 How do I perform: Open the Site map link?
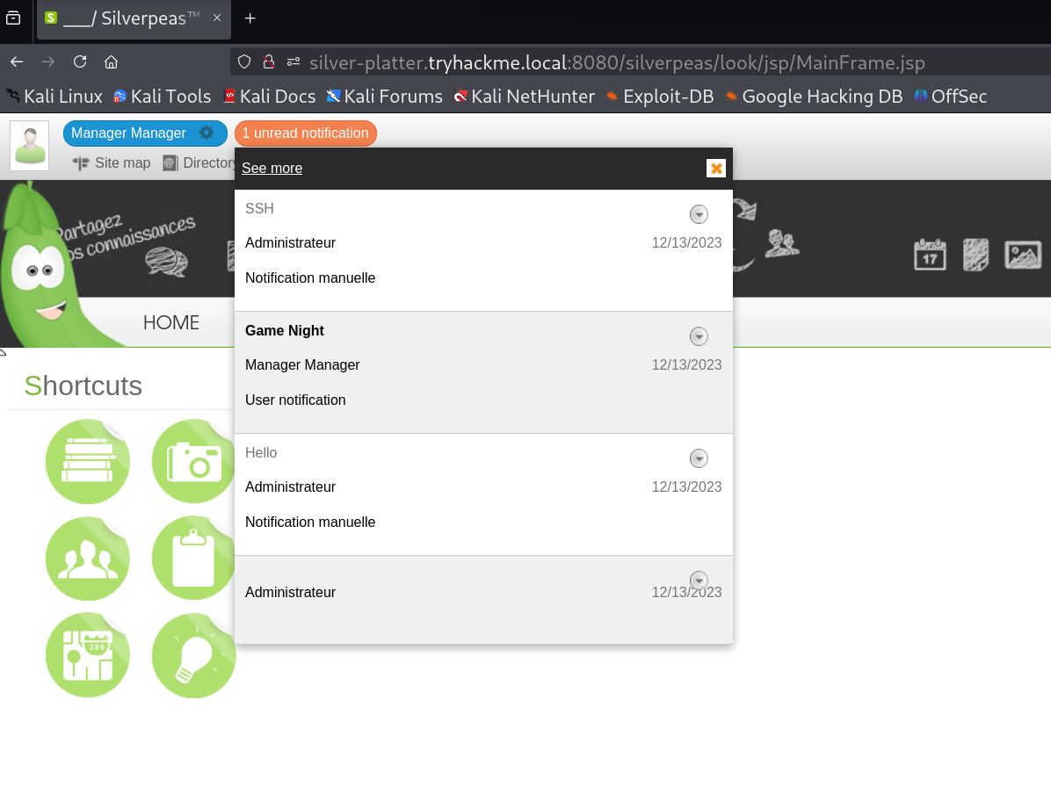[x=121, y=162]
